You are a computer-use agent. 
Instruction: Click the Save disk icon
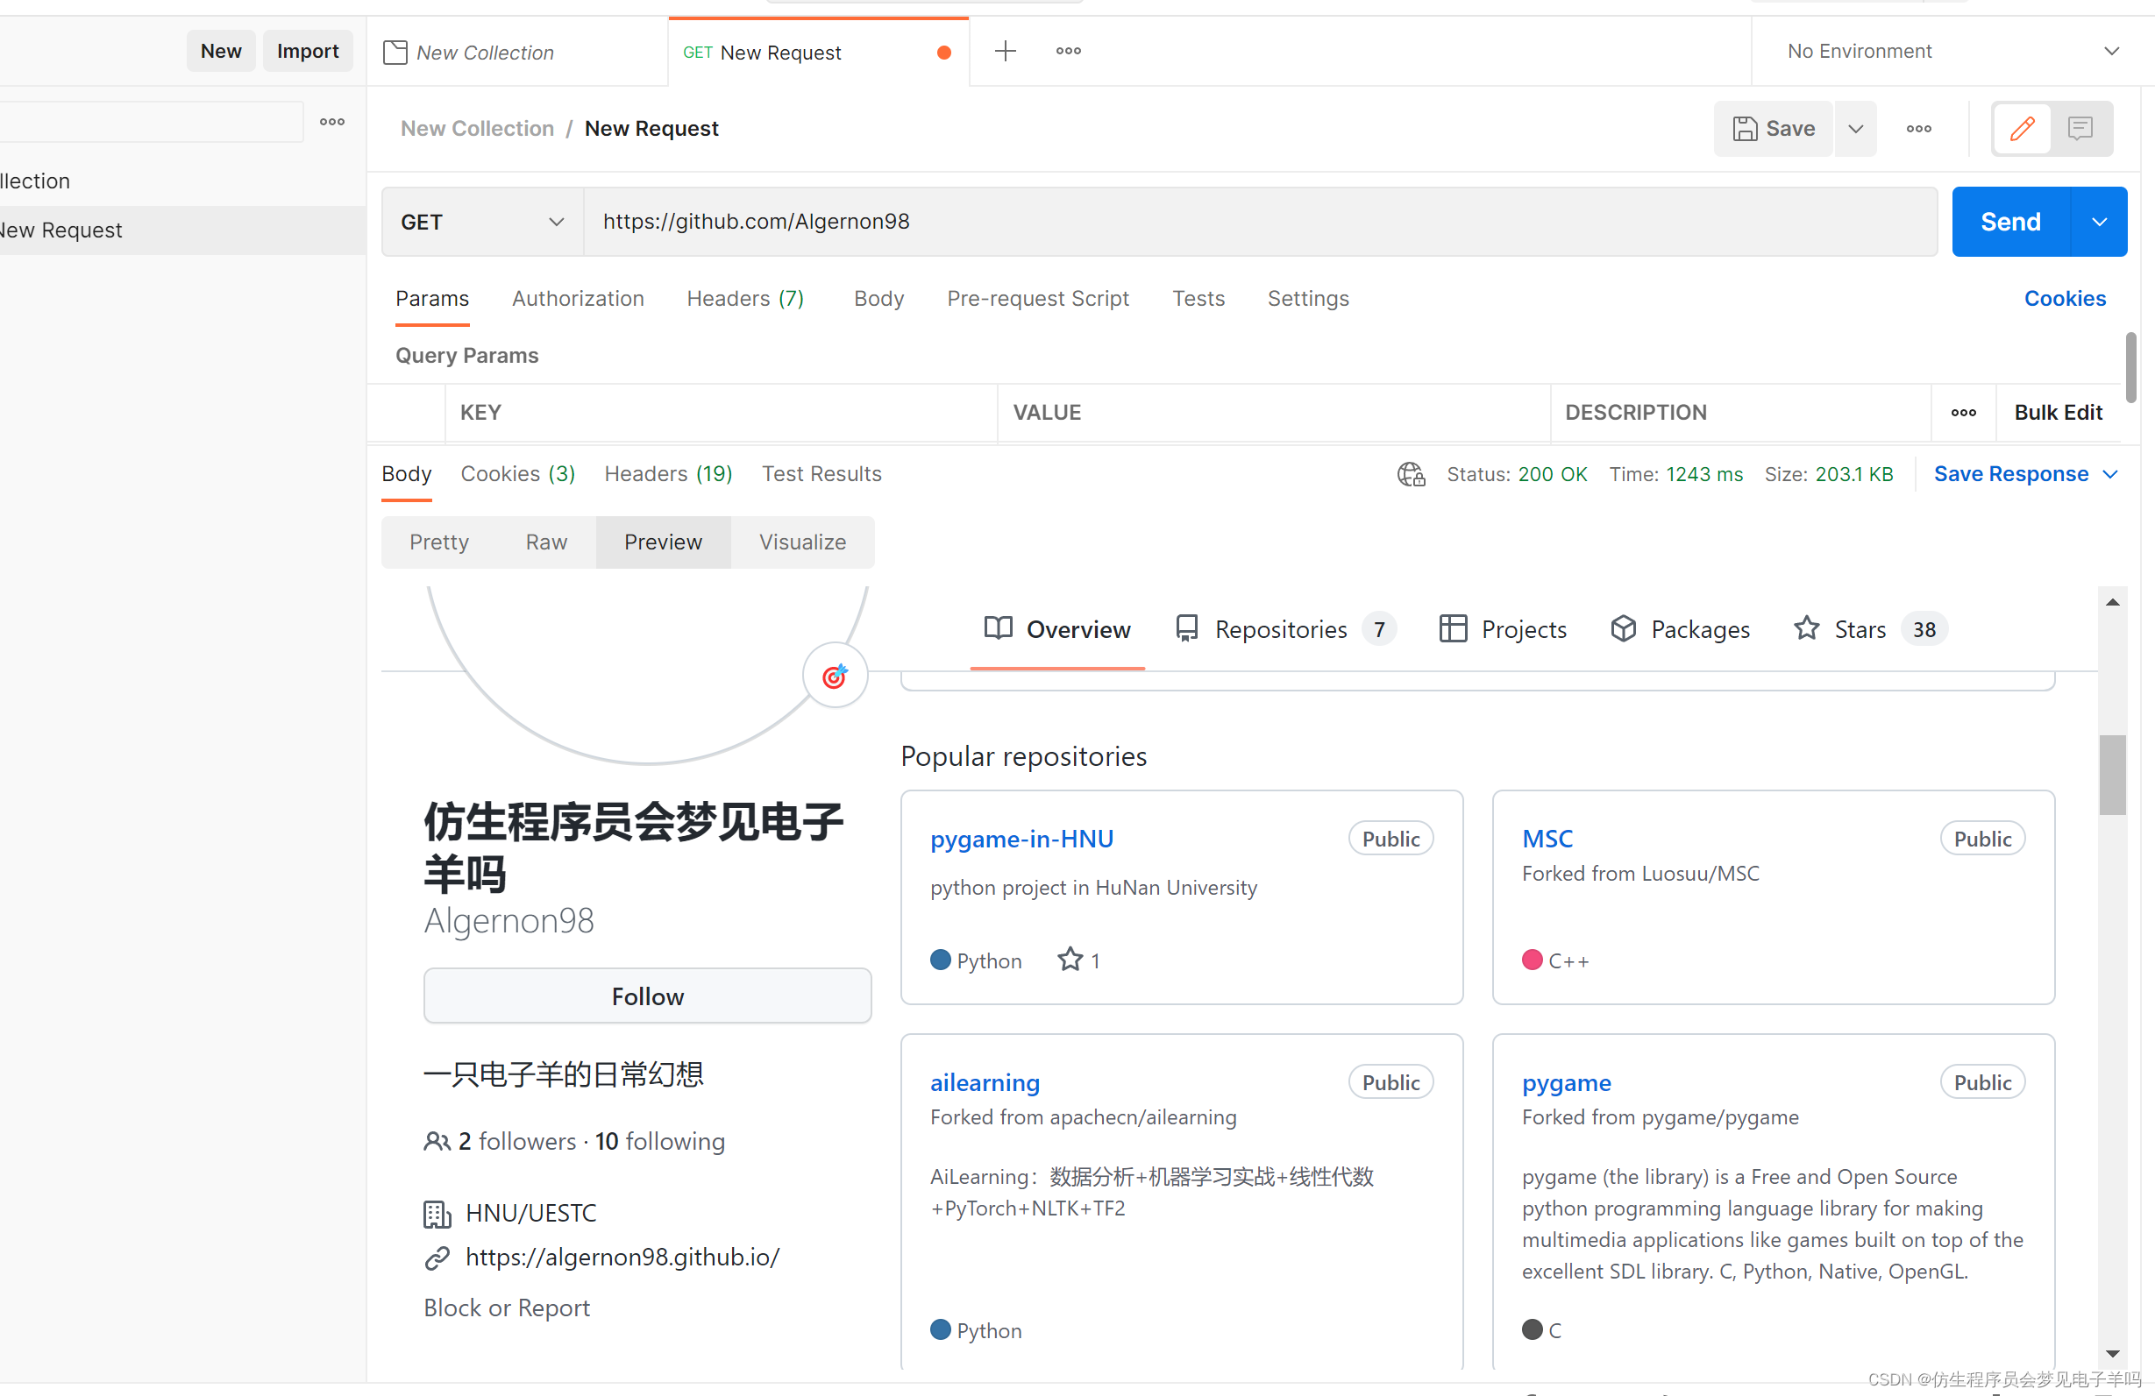pyautogui.click(x=1744, y=130)
